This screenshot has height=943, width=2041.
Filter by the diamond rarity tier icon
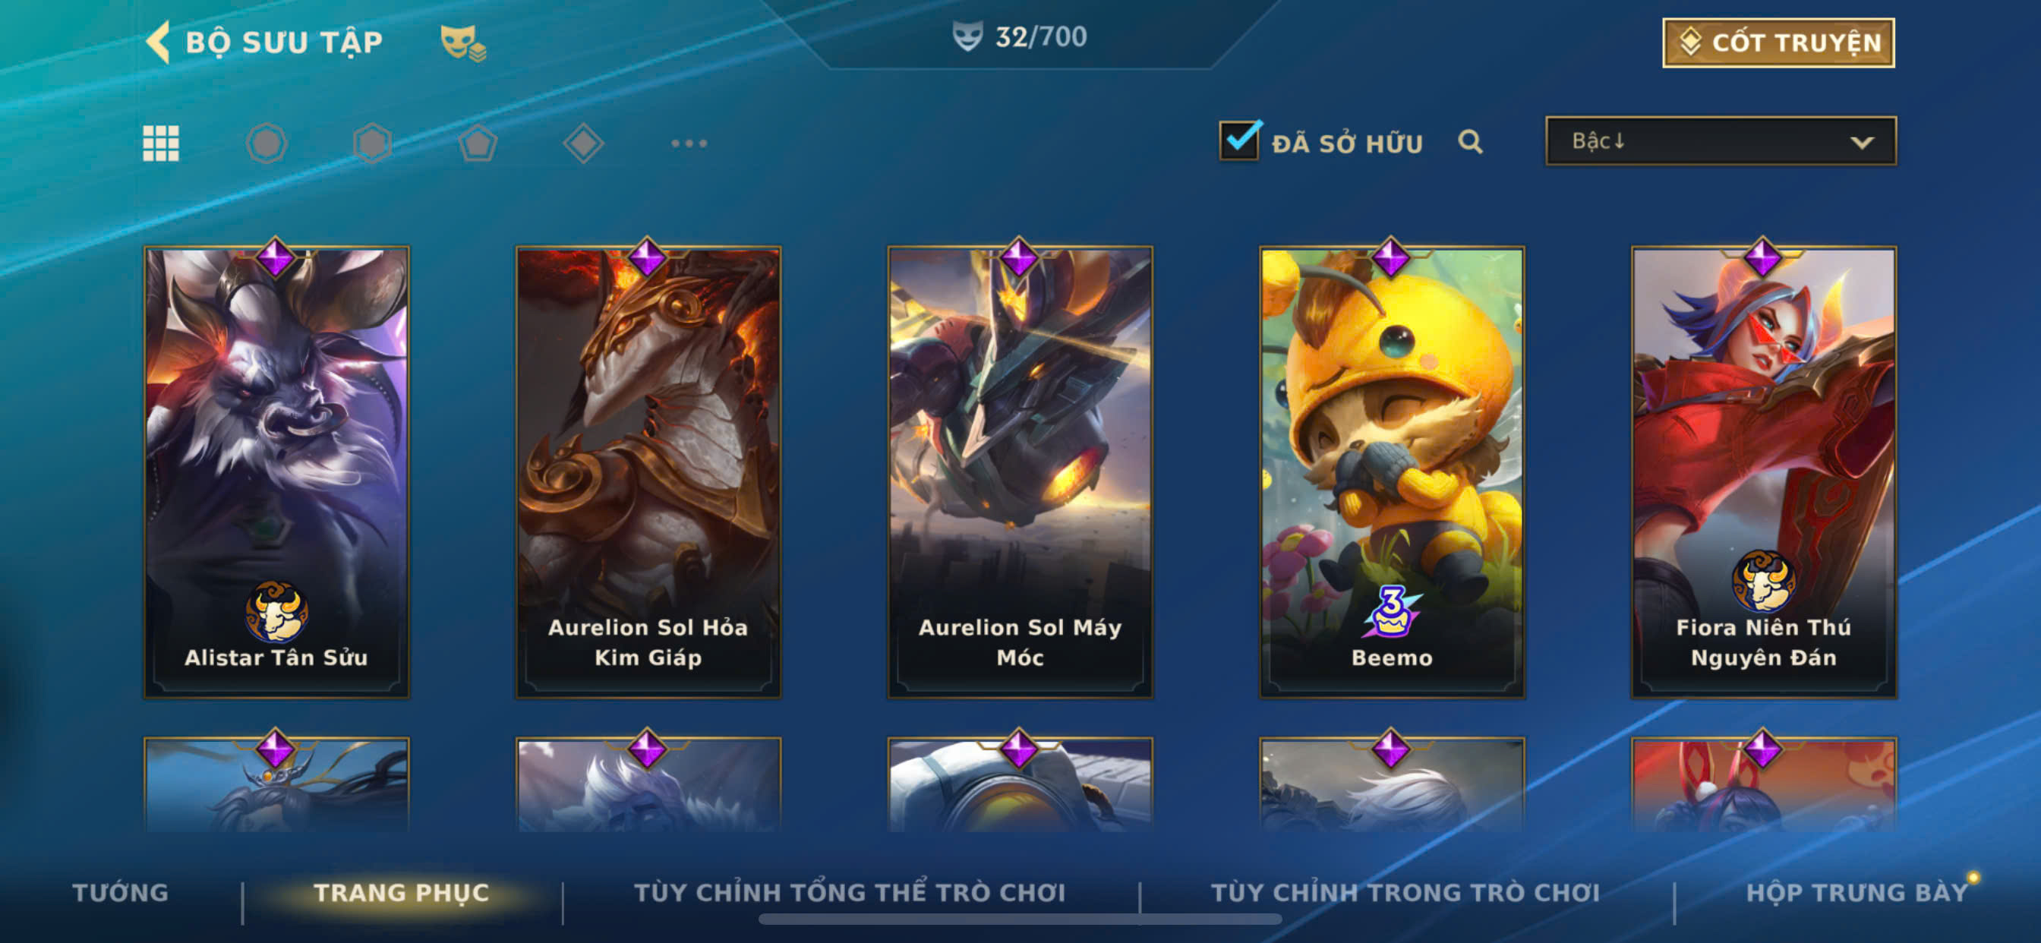click(x=583, y=143)
